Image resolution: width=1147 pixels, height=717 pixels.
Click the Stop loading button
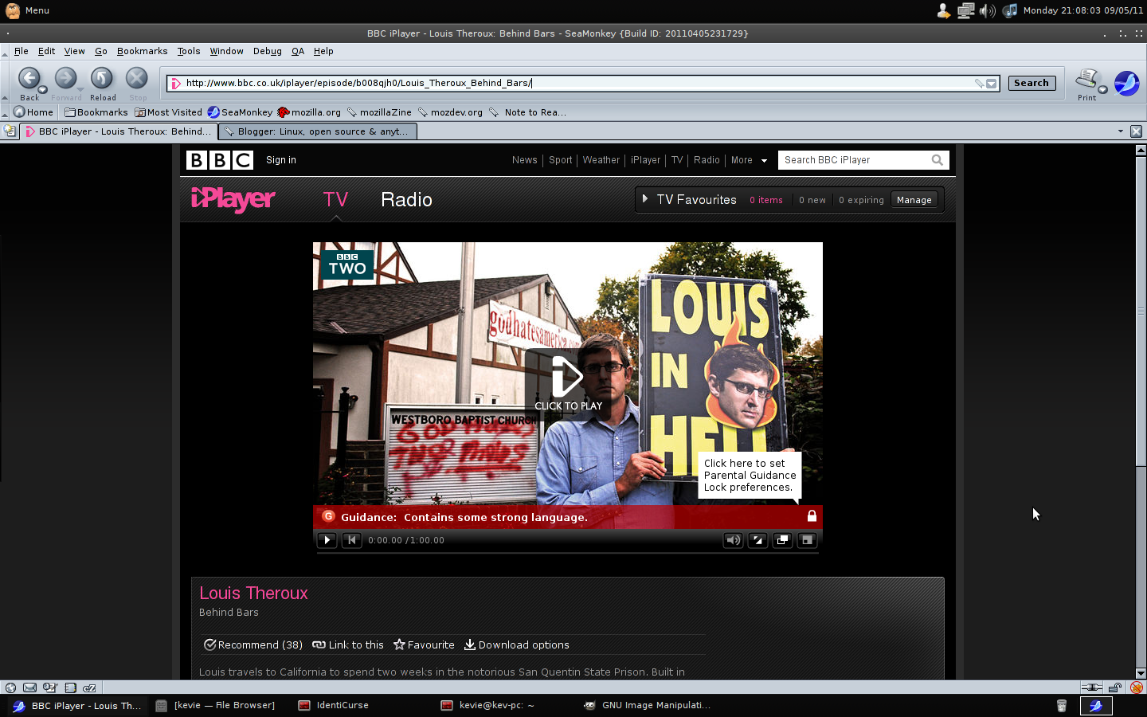click(x=137, y=78)
